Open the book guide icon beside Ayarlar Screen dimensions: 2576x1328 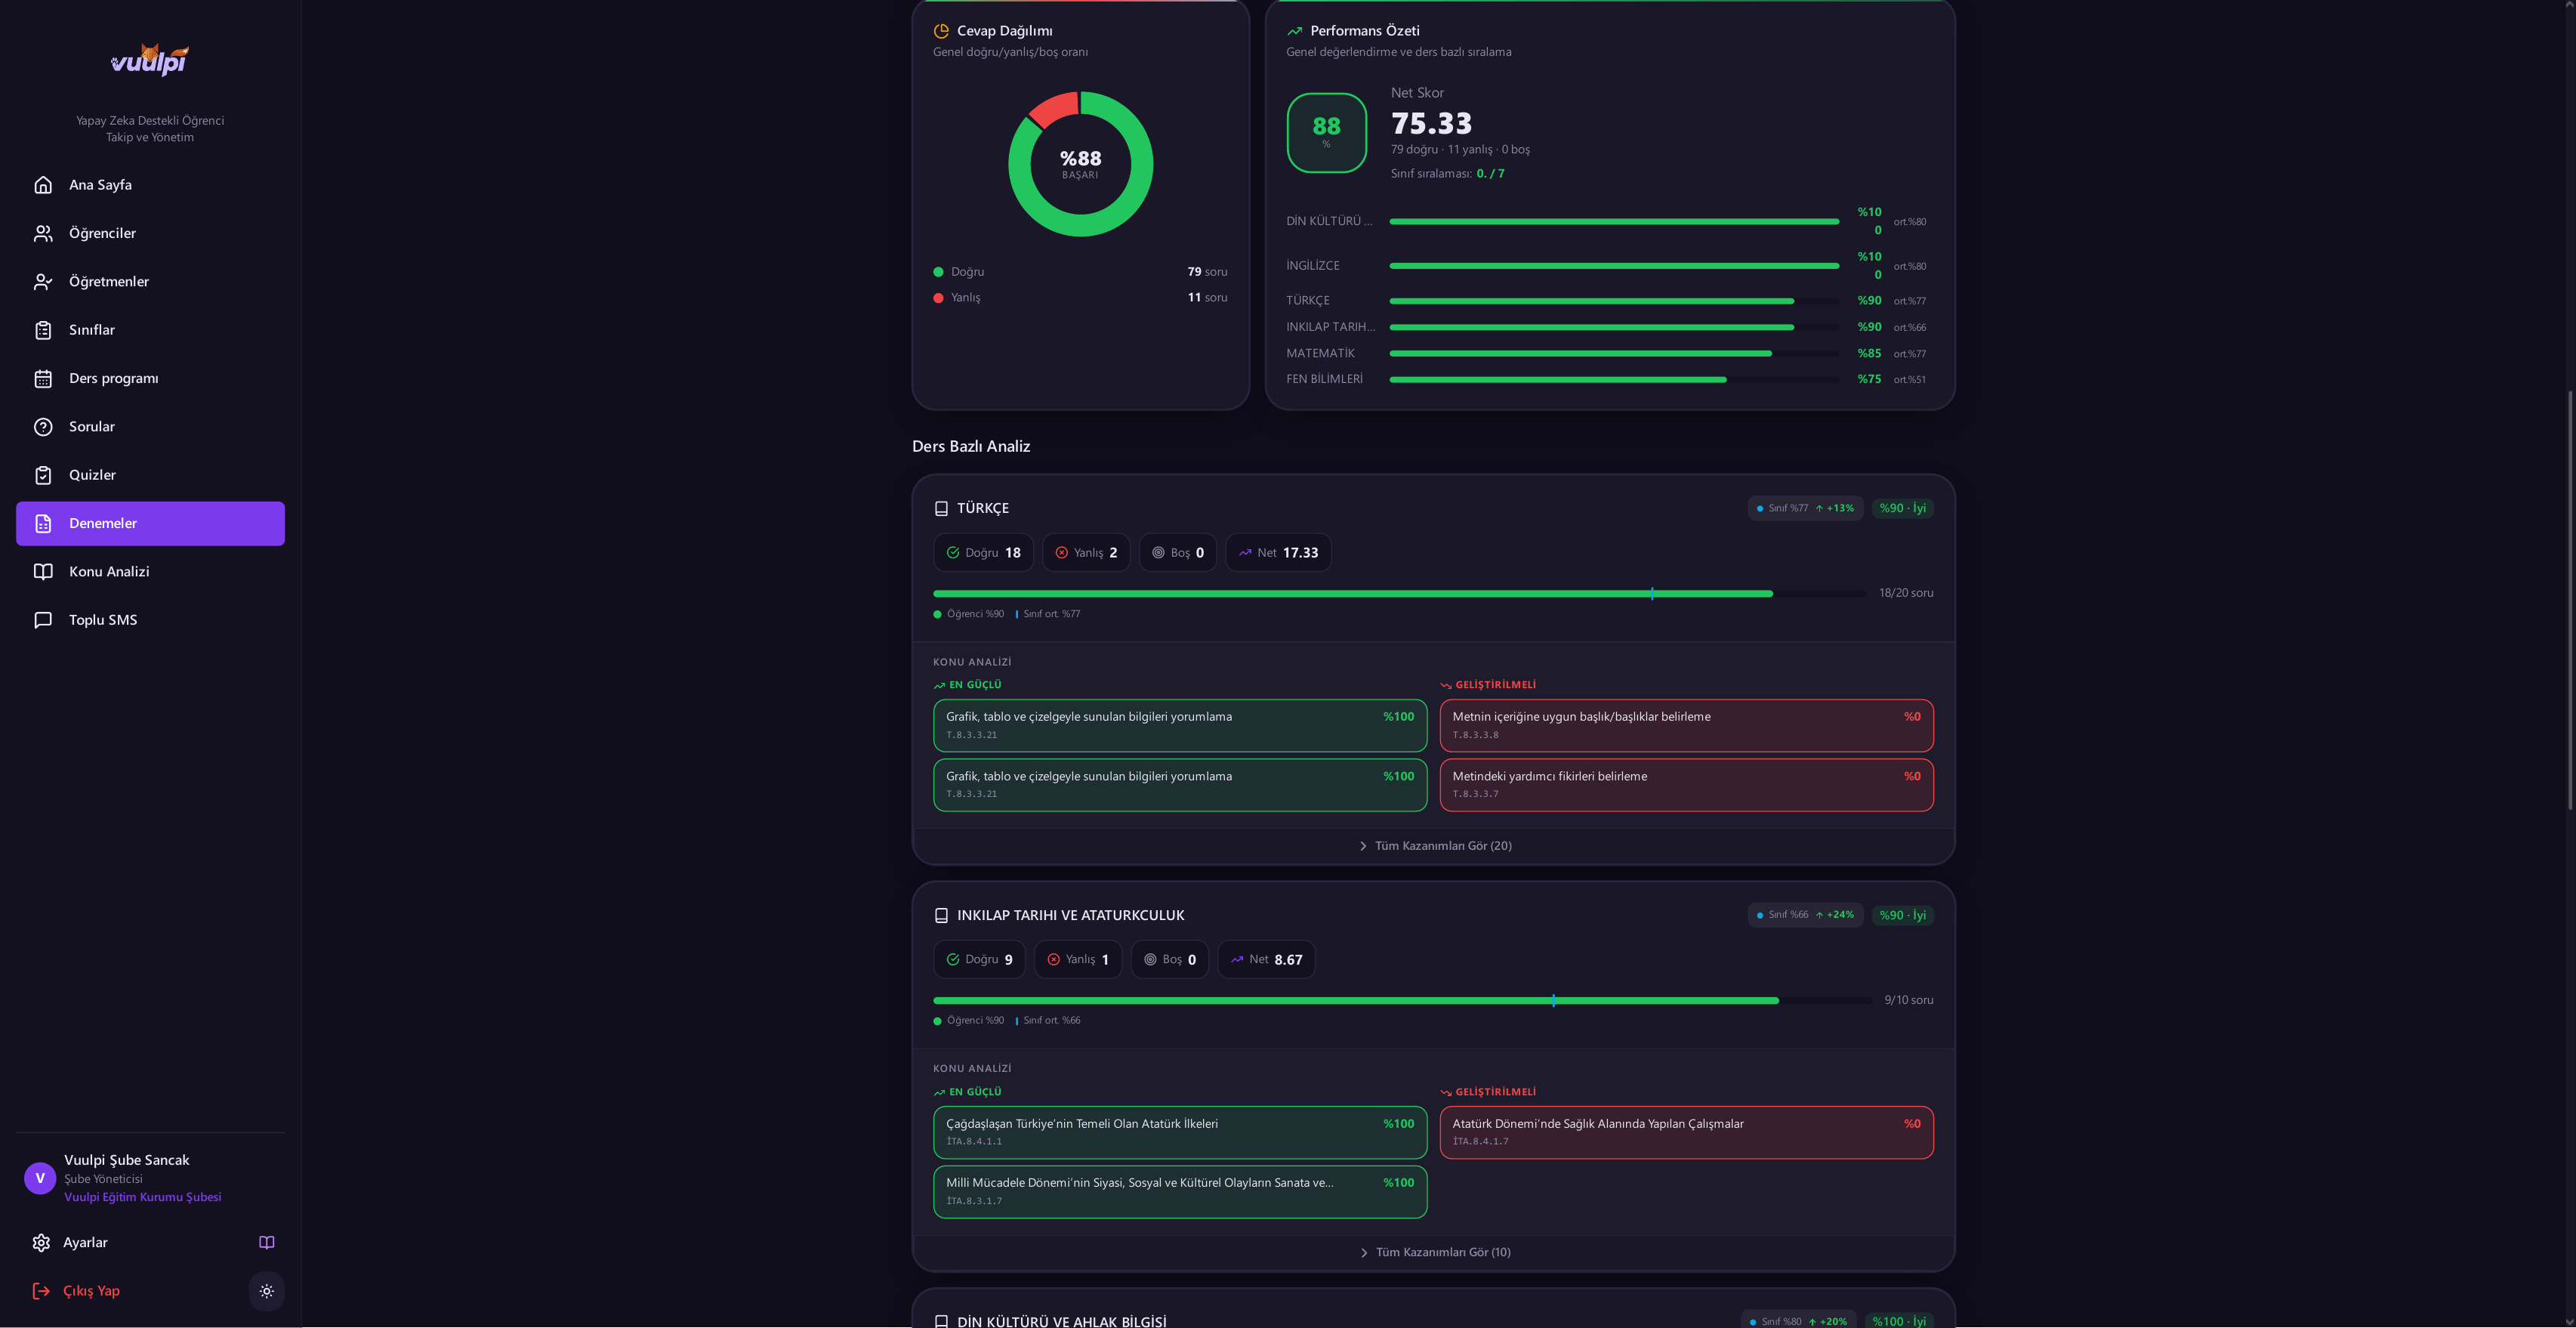click(x=267, y=1243)
